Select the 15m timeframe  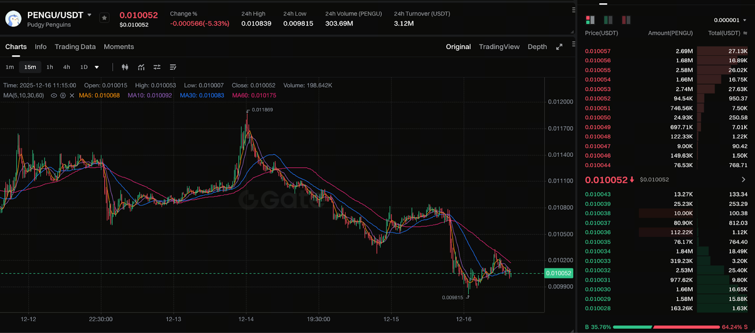tap(30, 67)
